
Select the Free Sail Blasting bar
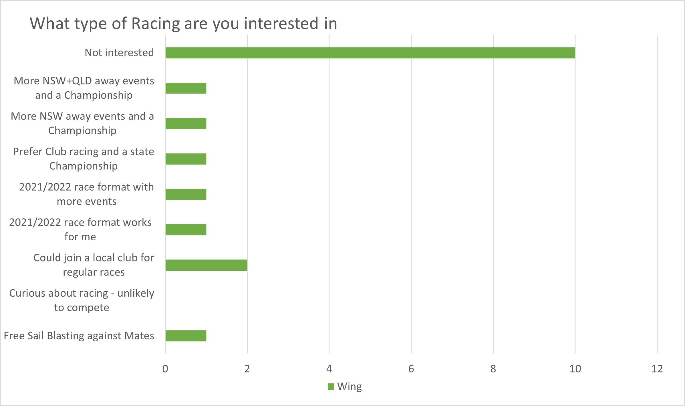186,336
